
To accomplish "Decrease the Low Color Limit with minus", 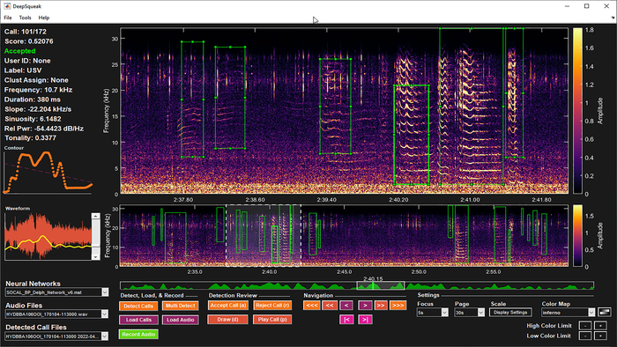I will [585, 336].
